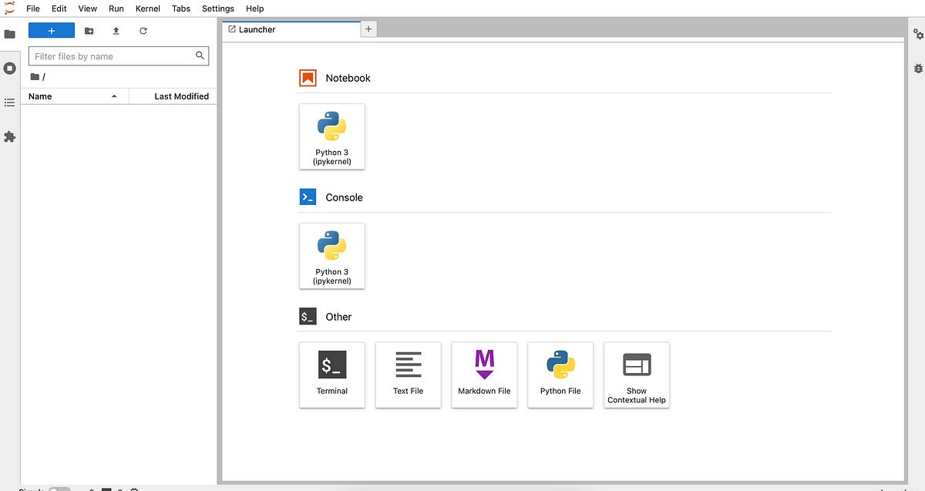Open the Run menu

[x=116, y=8]
